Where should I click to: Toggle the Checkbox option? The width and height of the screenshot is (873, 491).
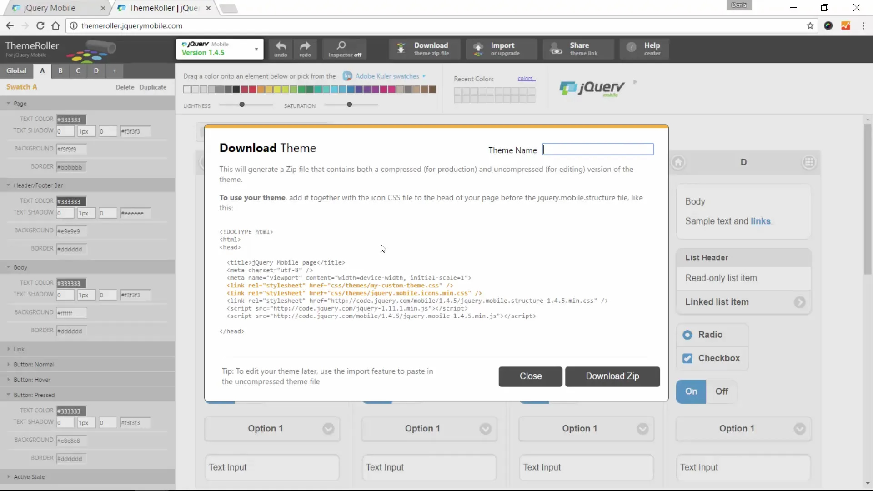(x=712, y=358)
